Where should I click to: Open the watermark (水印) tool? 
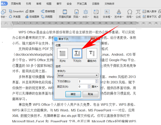[x=86, y=14]
